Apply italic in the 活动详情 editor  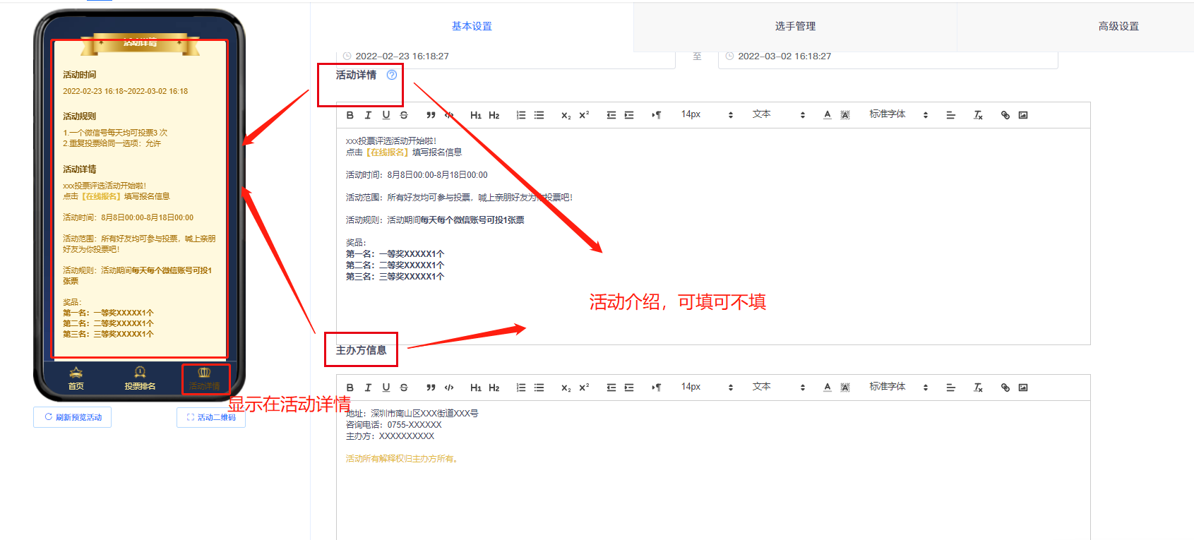(368, 115)
